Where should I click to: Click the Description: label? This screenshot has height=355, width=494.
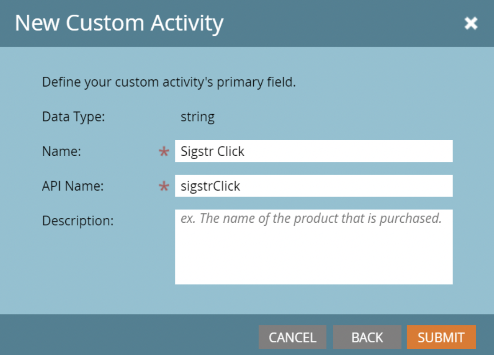(78, 221)
